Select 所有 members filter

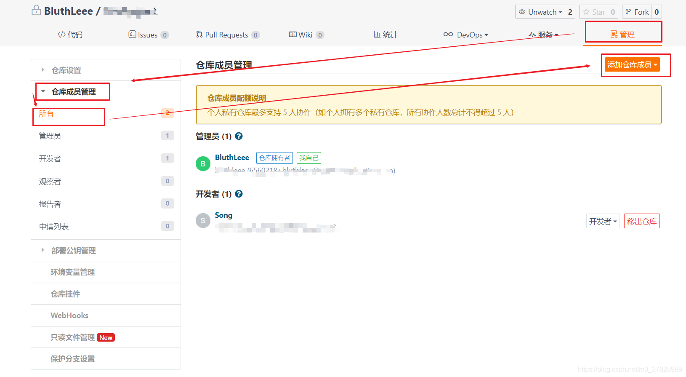point(106,113)
